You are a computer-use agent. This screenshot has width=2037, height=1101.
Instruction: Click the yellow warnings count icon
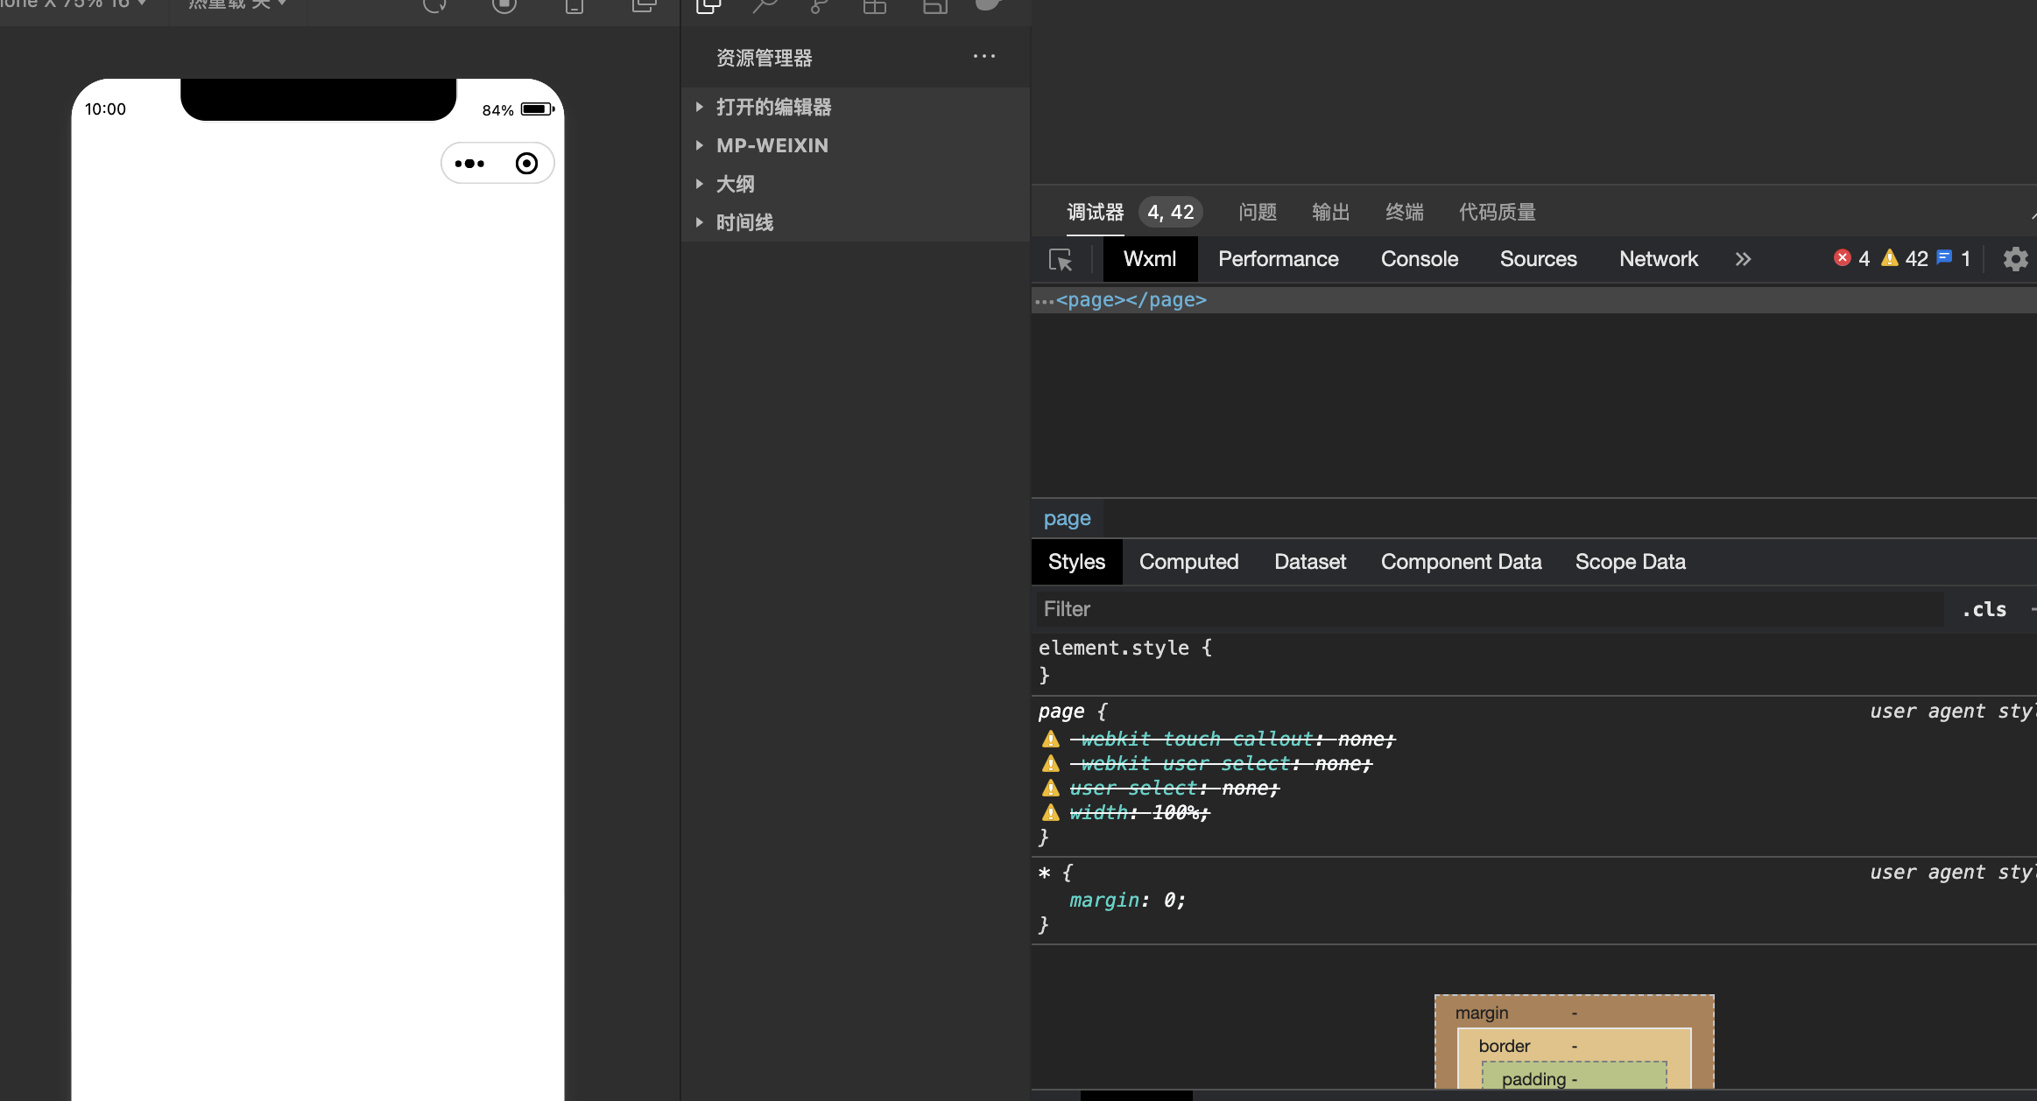click(x=1890, y=258)
